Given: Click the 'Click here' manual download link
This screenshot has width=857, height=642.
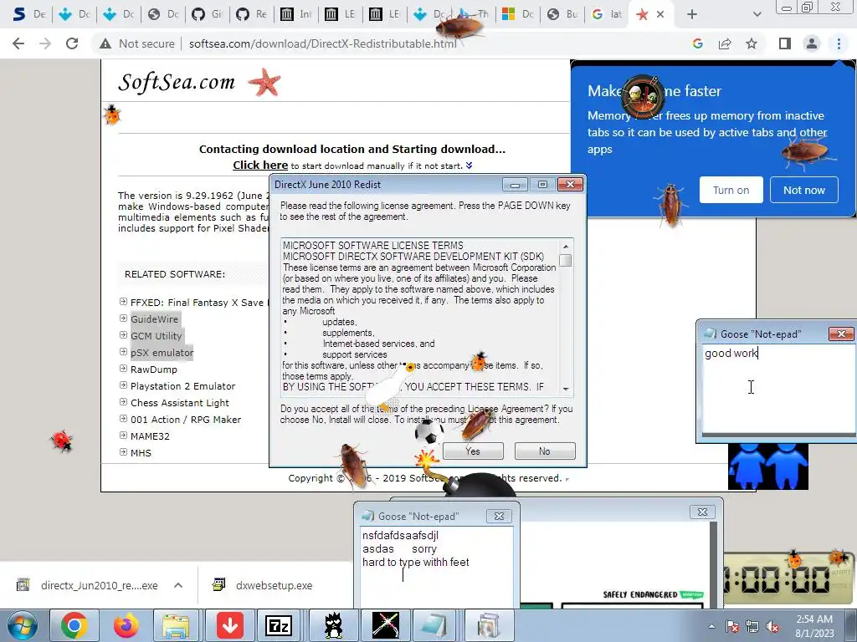Looking at the screenshot, I should (x=260, y=165).
